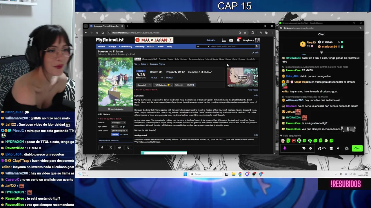This screenshot has width=371, height=208.
Task: Open the Manga menu in the navigation bar
Action: (x=112, y=47)
